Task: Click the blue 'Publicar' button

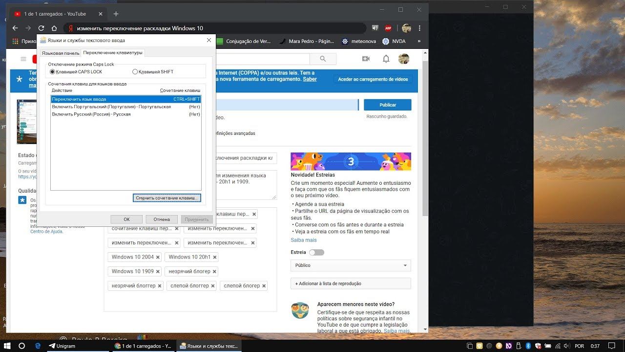Action: [x=388, y=105]
